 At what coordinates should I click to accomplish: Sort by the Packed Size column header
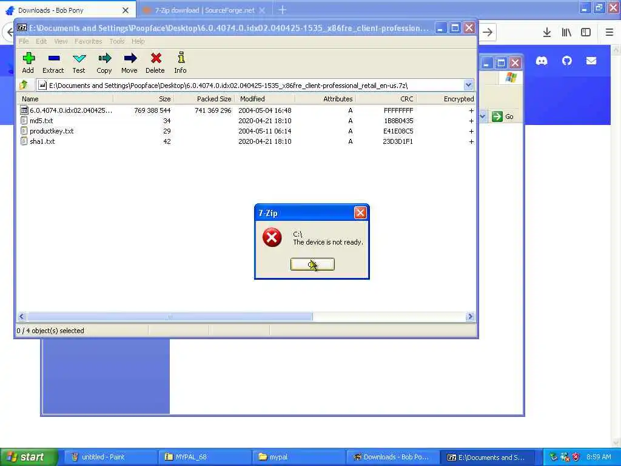pos(204,99)
